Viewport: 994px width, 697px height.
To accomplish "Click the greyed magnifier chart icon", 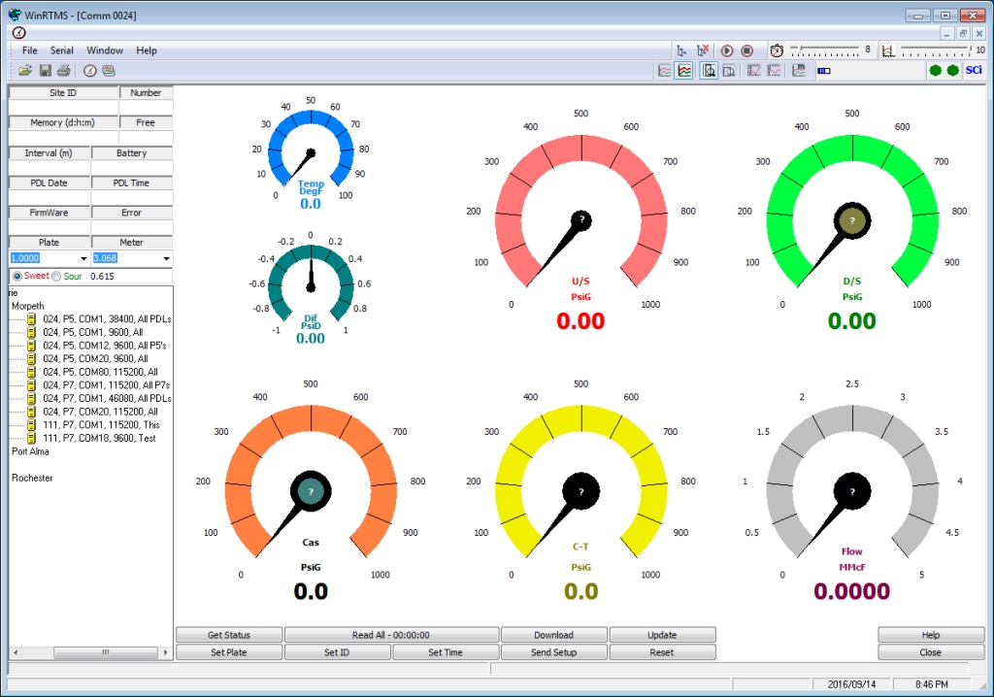I will [729, 71].
